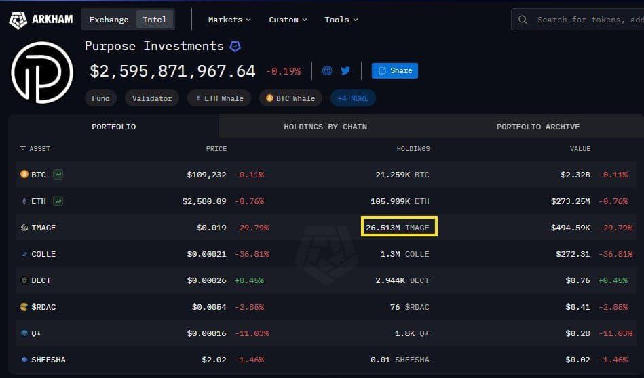Click the 26.513M IMAGE holdings cell
The height and width of the screenshot is (378, 644).
(398, 228)
